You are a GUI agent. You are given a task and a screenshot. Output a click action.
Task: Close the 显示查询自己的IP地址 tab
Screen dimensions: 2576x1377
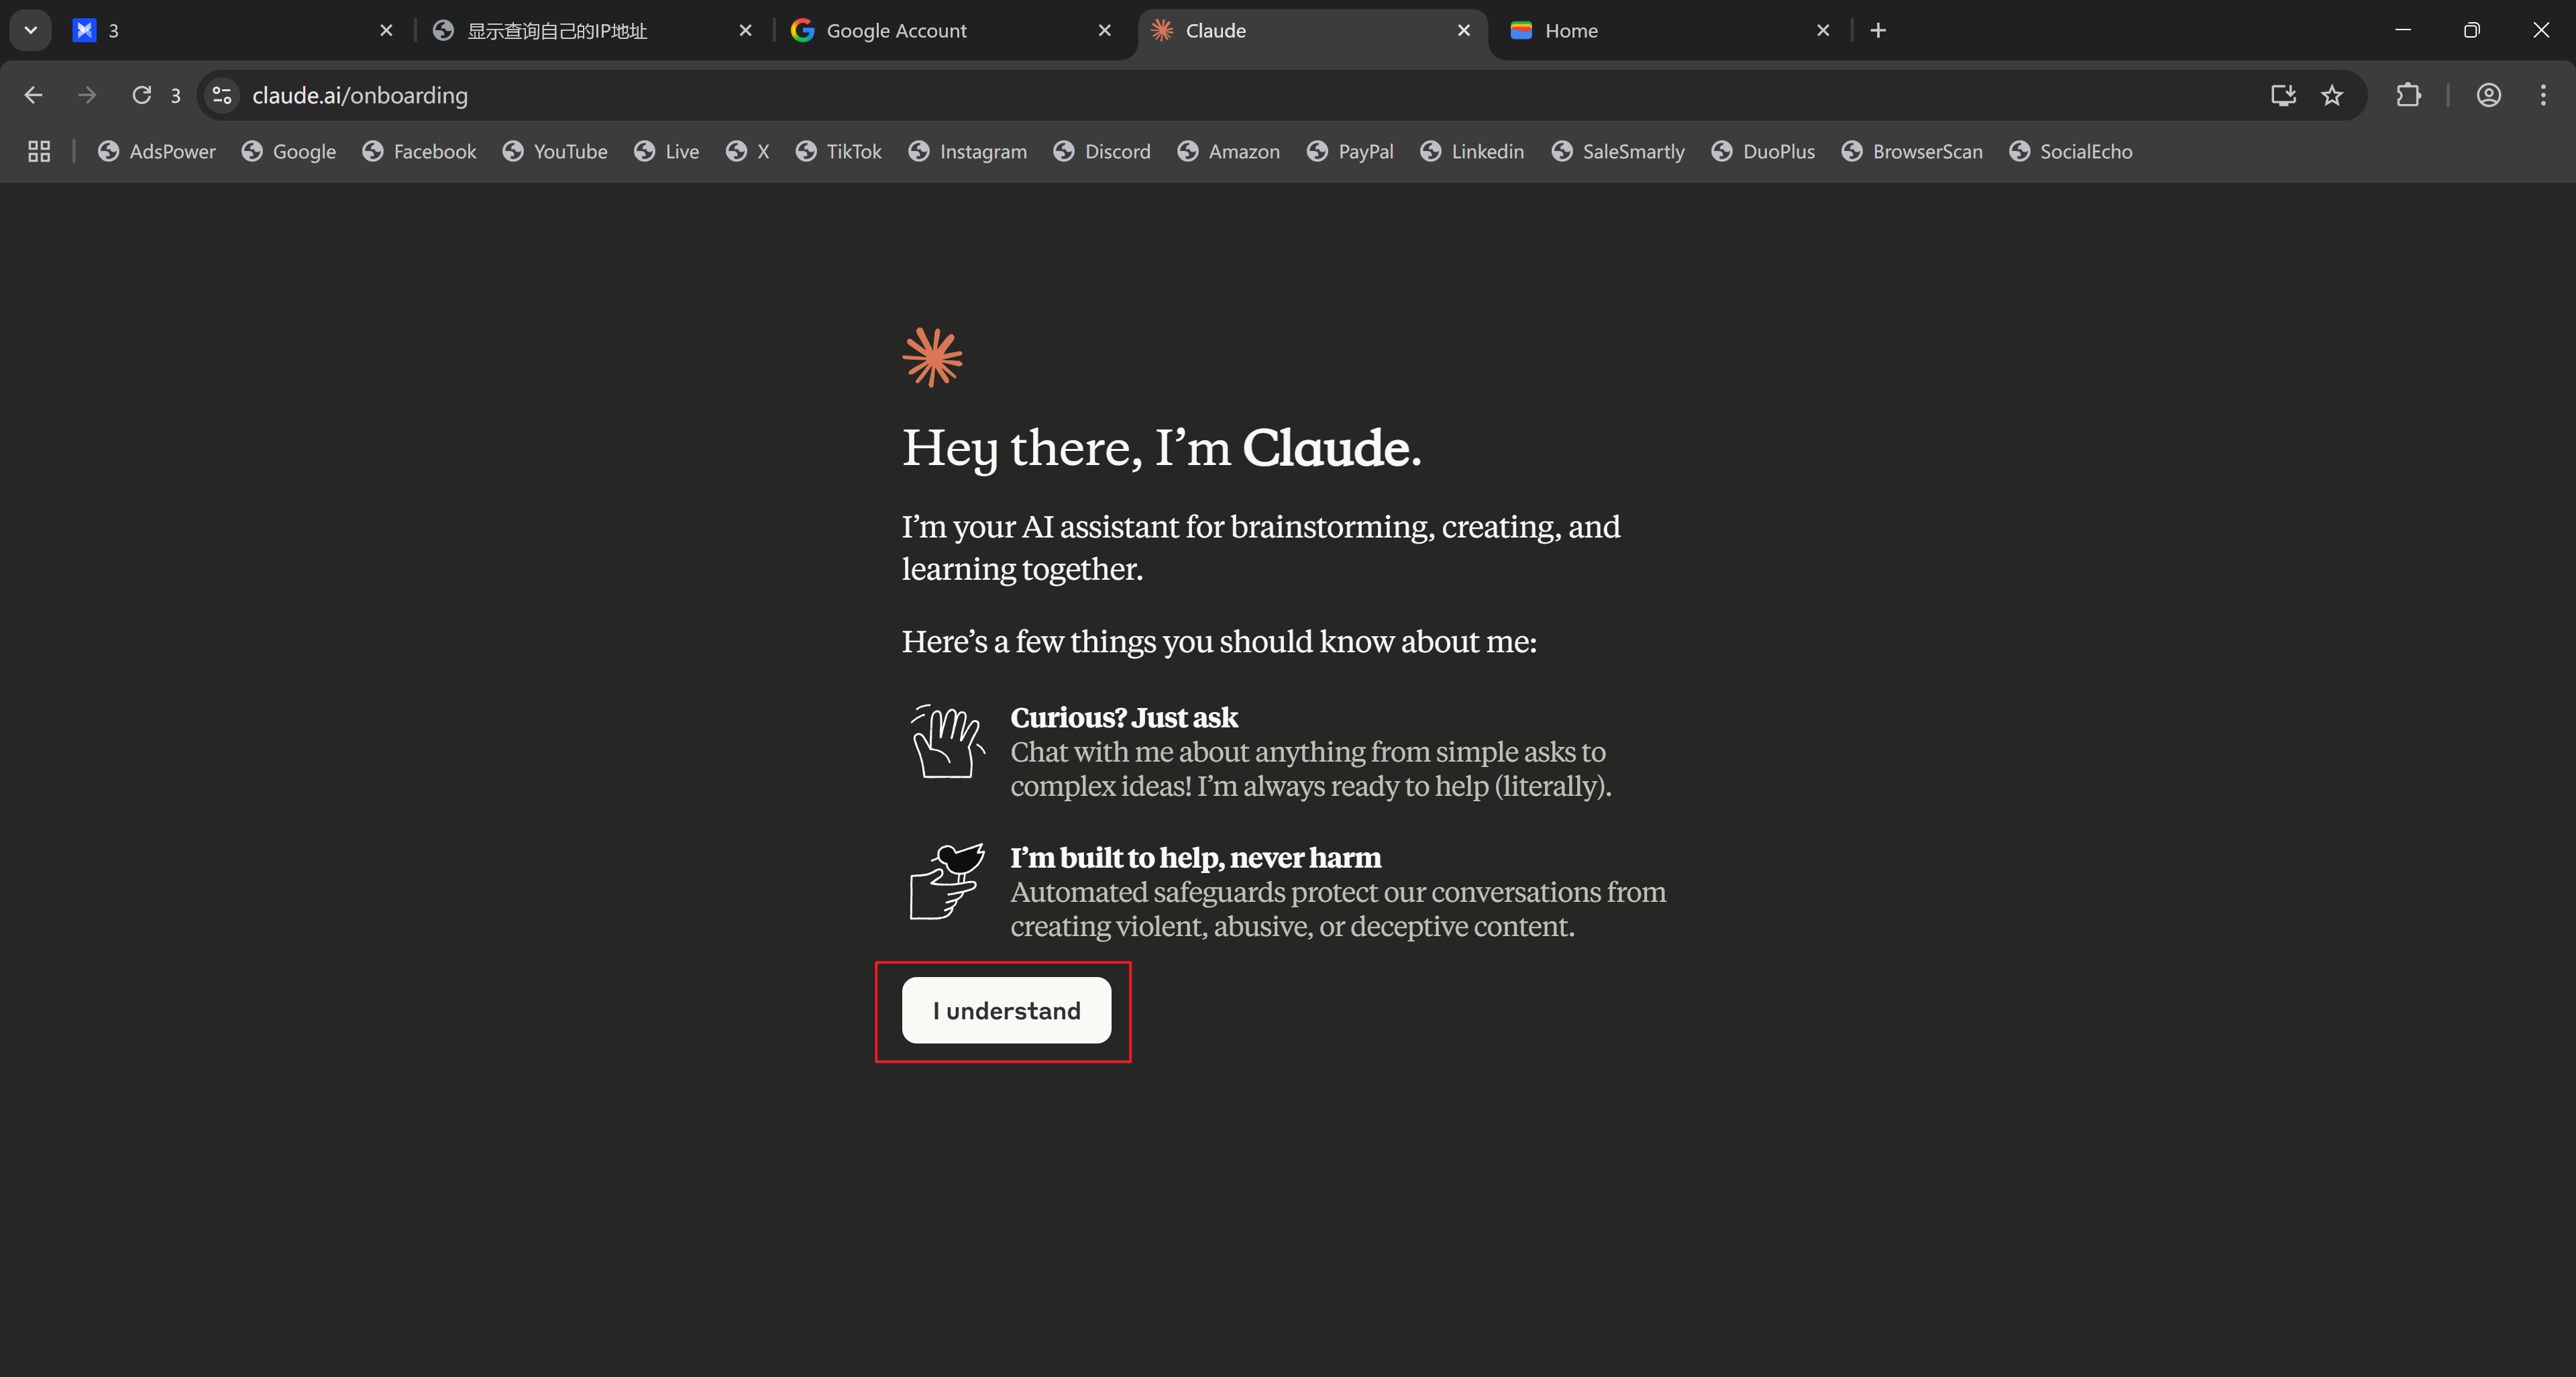pyautogui.click(x=745, y=30)
